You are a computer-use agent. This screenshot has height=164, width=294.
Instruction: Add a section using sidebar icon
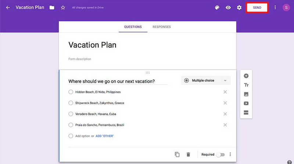click(246, 112)
